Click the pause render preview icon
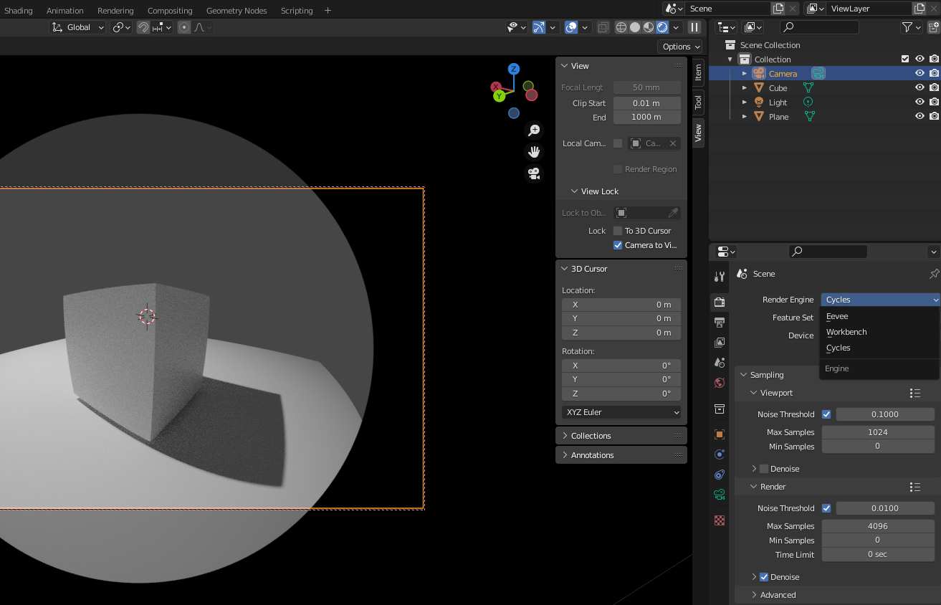This screenshot has width=941, height=605. click(x=694, y=27)
